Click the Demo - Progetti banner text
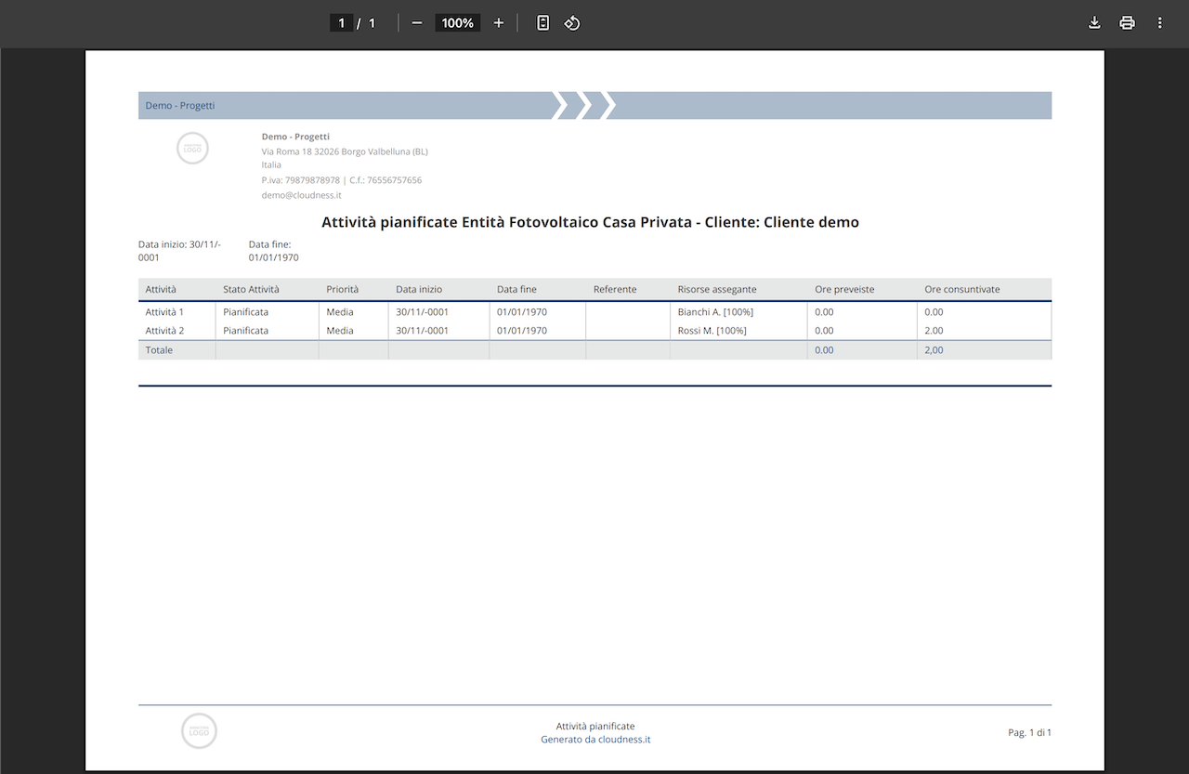 [180, 105]
